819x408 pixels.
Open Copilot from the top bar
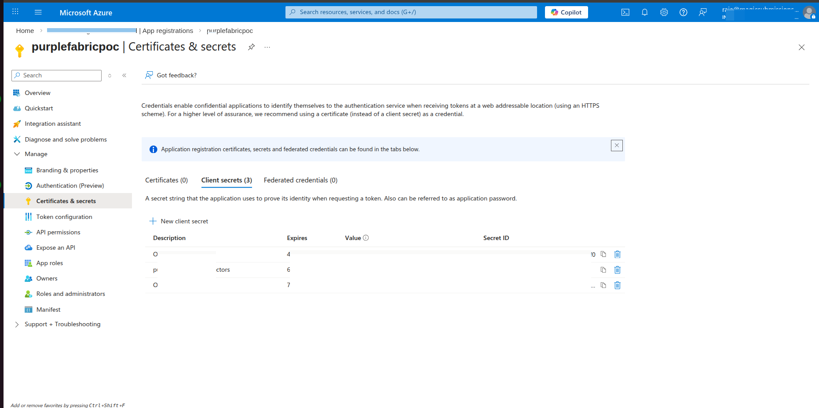pos(567,12)
